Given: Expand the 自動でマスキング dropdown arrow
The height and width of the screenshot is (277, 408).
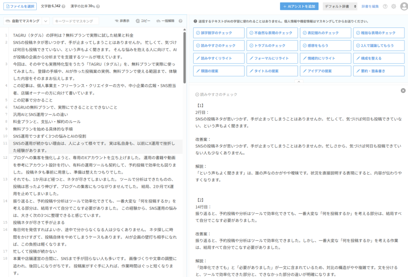Looking at the screenshot, I should pyautogui.click(x=45, y=21).
